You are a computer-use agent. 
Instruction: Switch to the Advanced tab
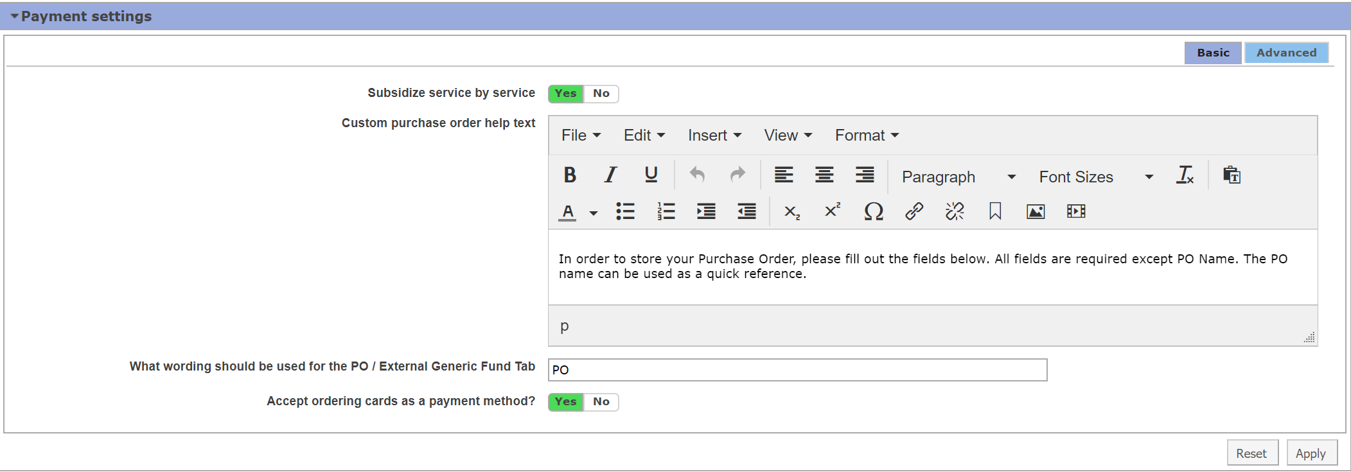pos(1286,53)
